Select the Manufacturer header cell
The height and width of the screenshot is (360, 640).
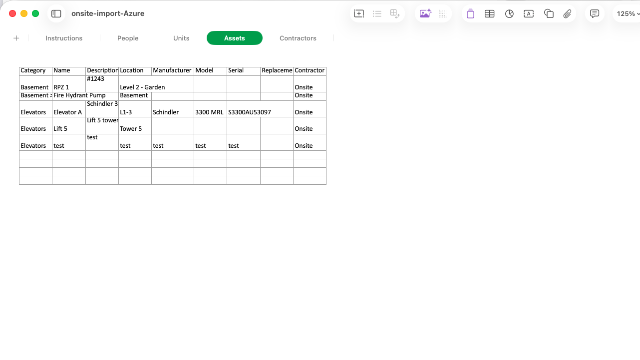coord(173,71)
